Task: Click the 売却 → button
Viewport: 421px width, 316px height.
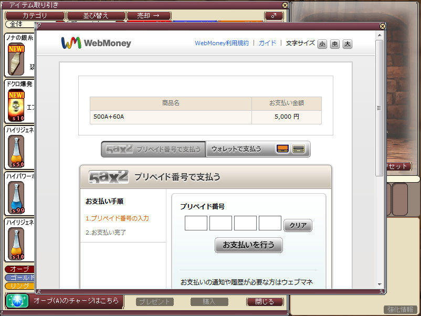Action: (x=149, y=16)
